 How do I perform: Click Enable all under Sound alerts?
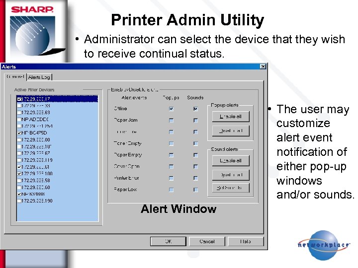pyautogui.click(x=231, y=161)
